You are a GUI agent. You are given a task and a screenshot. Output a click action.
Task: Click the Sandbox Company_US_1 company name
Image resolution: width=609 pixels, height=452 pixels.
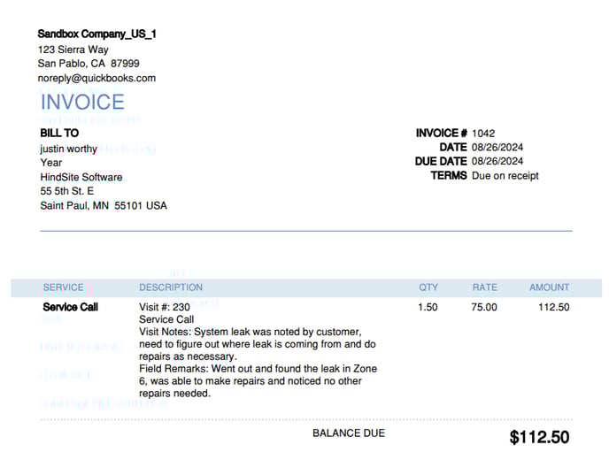pos(97,34)
